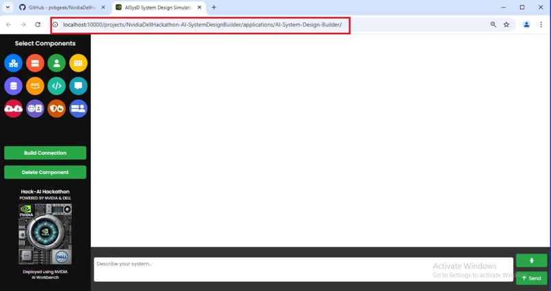551x291 pixels.
Task: Select the orange shield firewall component
Action: 57,109
